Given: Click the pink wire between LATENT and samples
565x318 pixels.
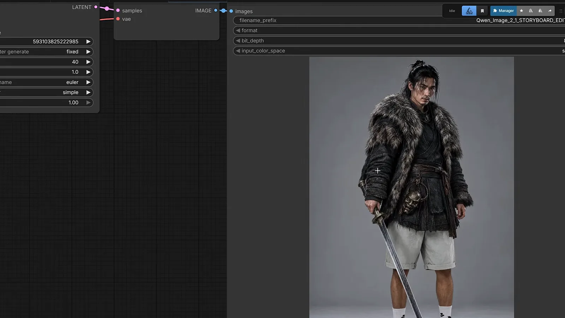Looking at the screenshot, I should point(107,8).
